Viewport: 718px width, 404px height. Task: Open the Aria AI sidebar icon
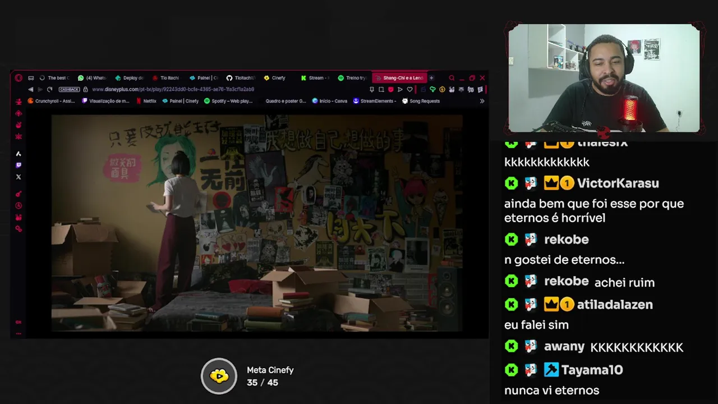(x=19, y=154)
